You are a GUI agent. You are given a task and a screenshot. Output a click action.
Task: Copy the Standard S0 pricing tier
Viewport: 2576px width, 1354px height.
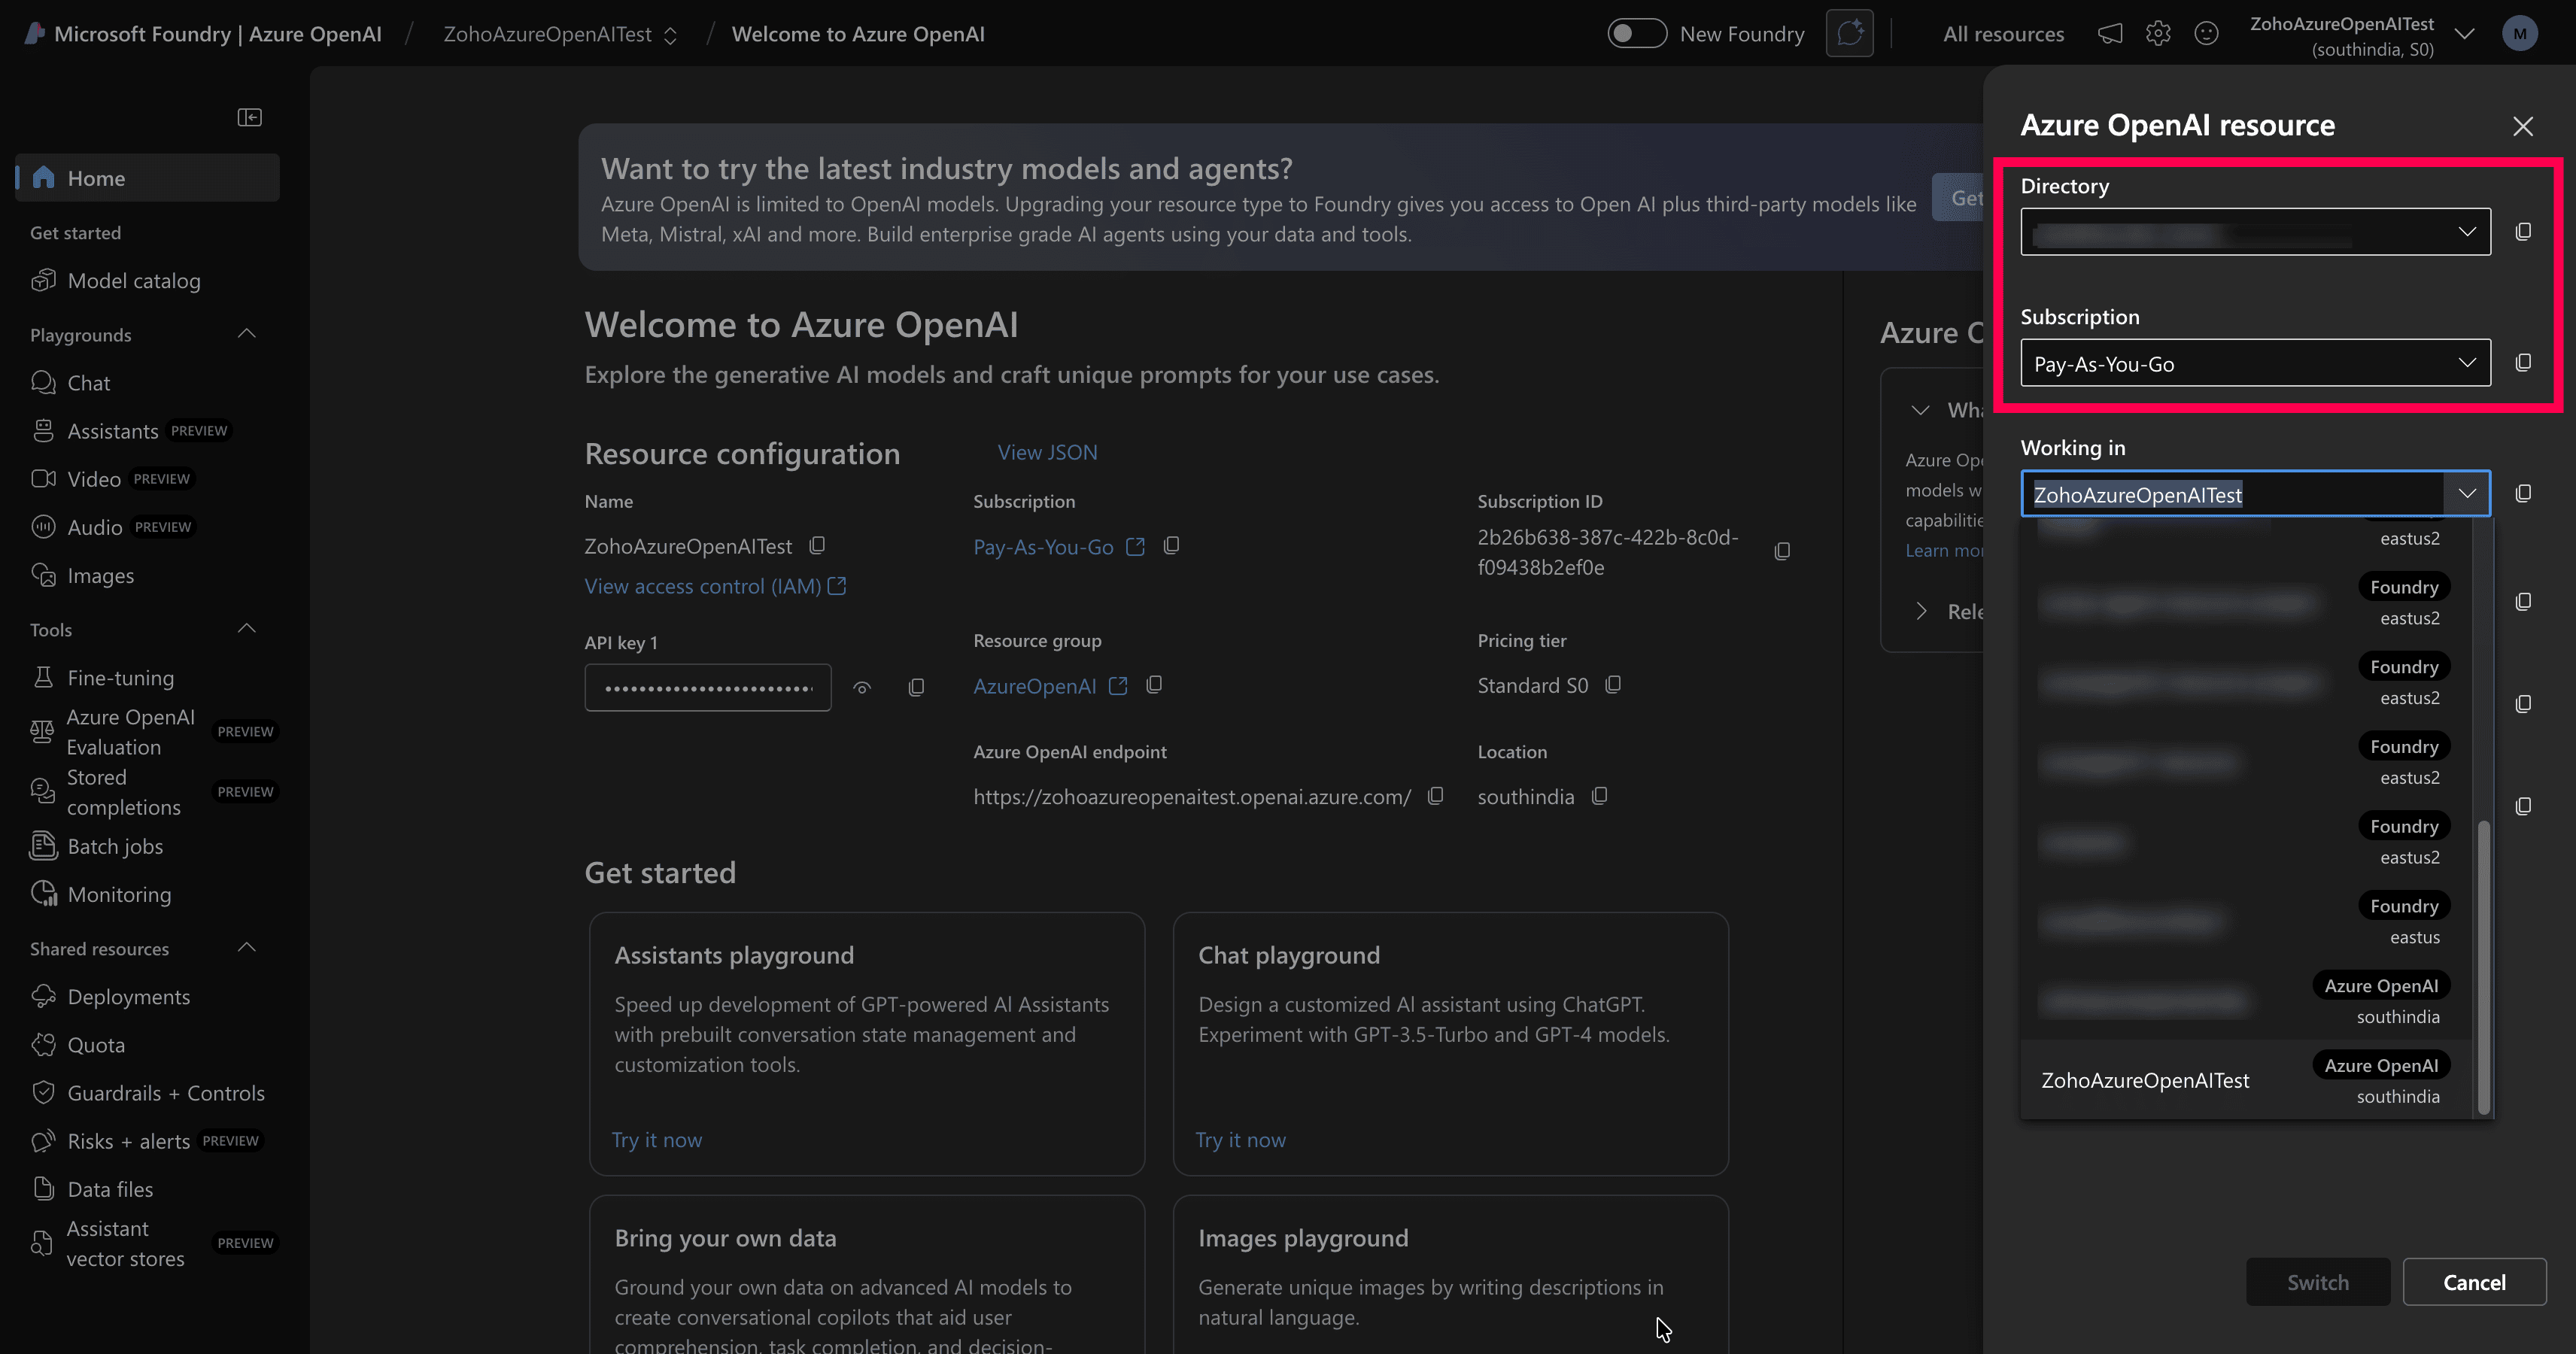click(1613, 685)
